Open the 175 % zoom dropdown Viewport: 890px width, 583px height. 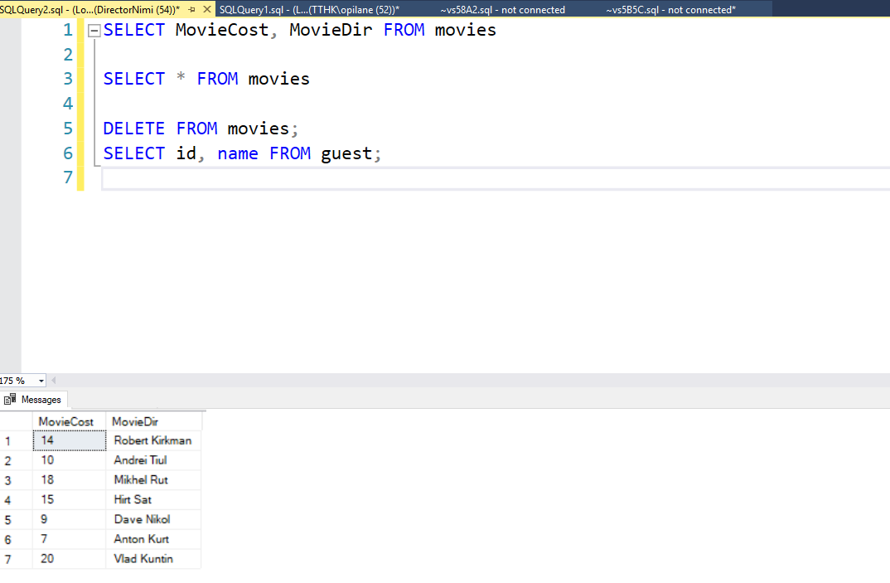41,381
